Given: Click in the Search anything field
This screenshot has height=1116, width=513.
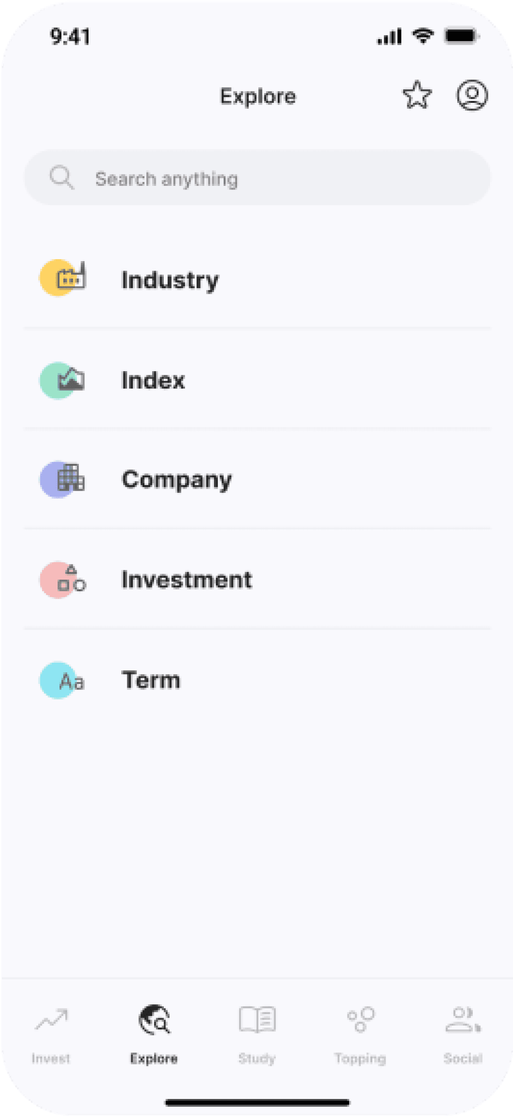Looking at the screenshot, I should coord(257,178).
